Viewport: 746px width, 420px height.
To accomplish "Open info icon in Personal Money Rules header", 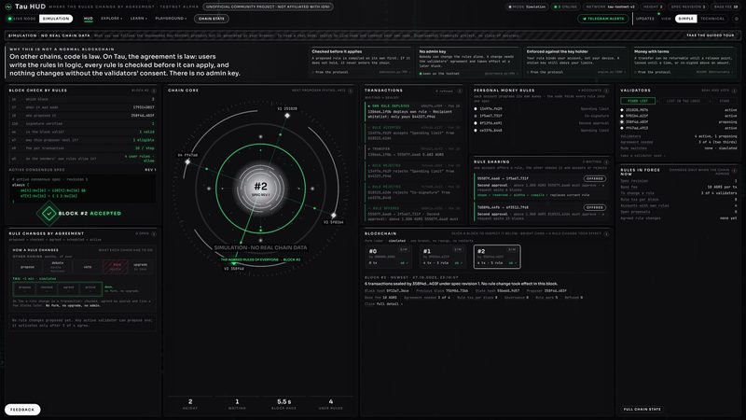I will point(606,90).
